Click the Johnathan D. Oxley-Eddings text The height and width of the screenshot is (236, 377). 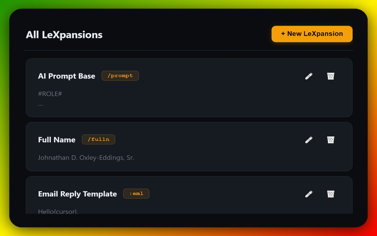(x=86, y=158)
